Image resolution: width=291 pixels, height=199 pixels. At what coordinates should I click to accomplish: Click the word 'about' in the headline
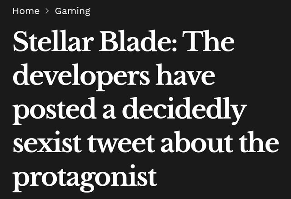(197, 142)
